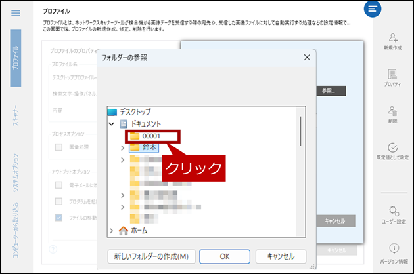Toggle the ファイルの移動 checkbox
Viewport: 414px width, 274px height.
(x=58, y=218)
